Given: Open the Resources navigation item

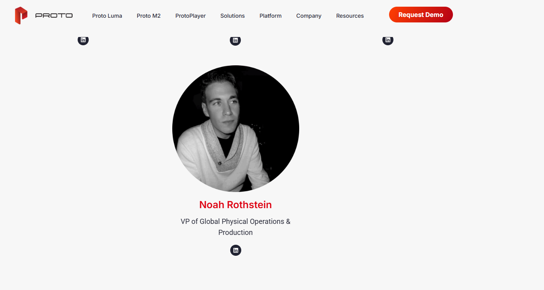Looking at the screenshot, I should (350, 16).
